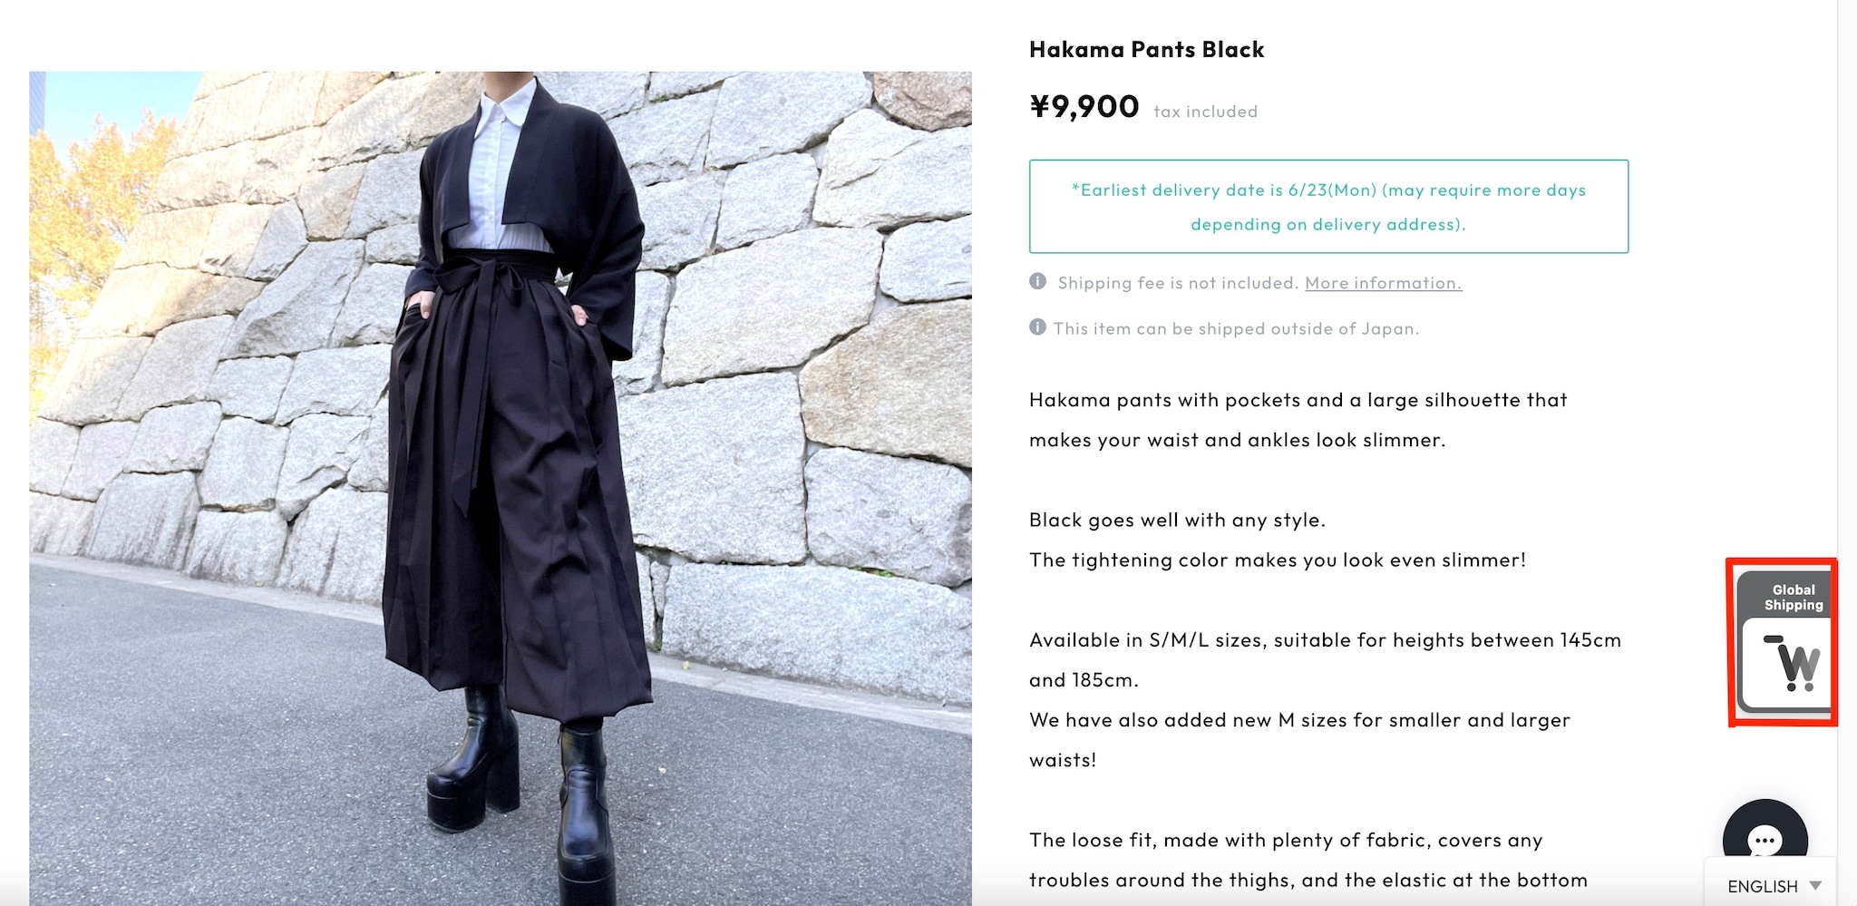Click the Hakama pants with pockets paragraph

[1298, 420]
